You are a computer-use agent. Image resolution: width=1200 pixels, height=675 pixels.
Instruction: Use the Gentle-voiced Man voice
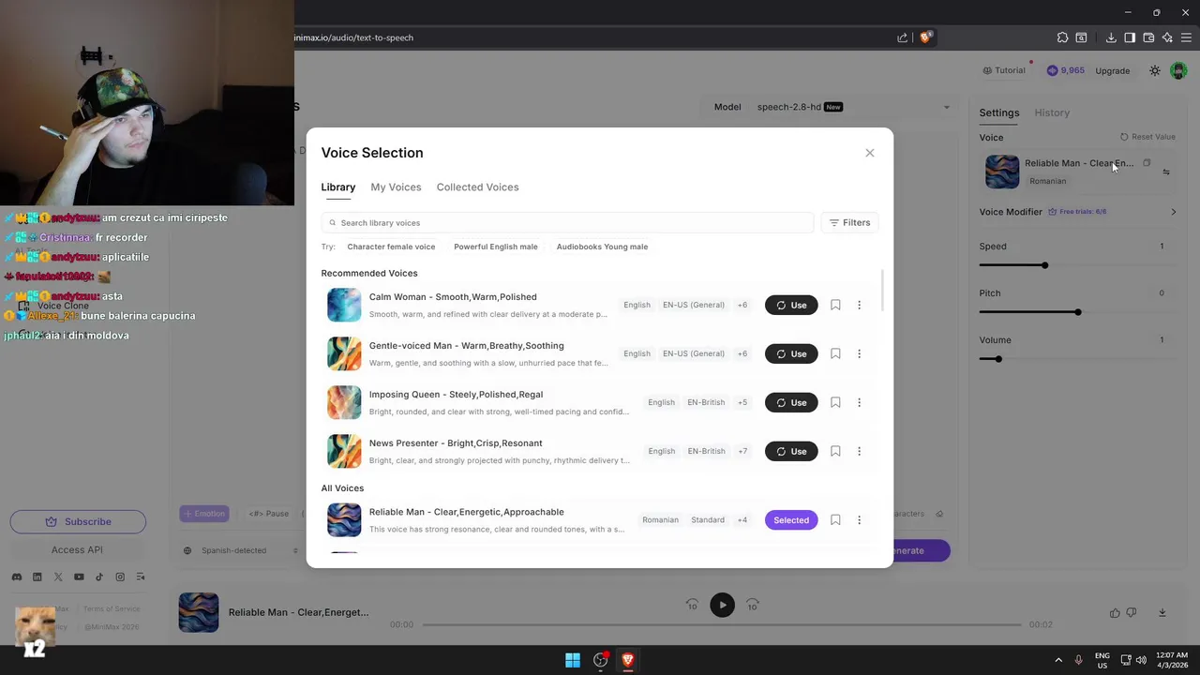coord(791,353)
